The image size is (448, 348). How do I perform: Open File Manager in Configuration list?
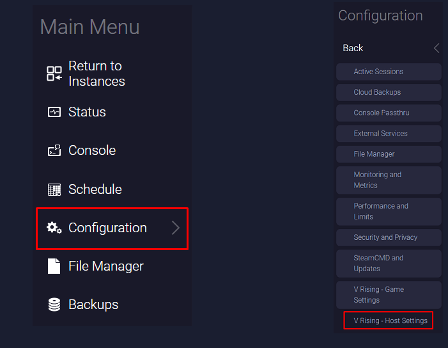pyautogui.click(x=389, y=154)
